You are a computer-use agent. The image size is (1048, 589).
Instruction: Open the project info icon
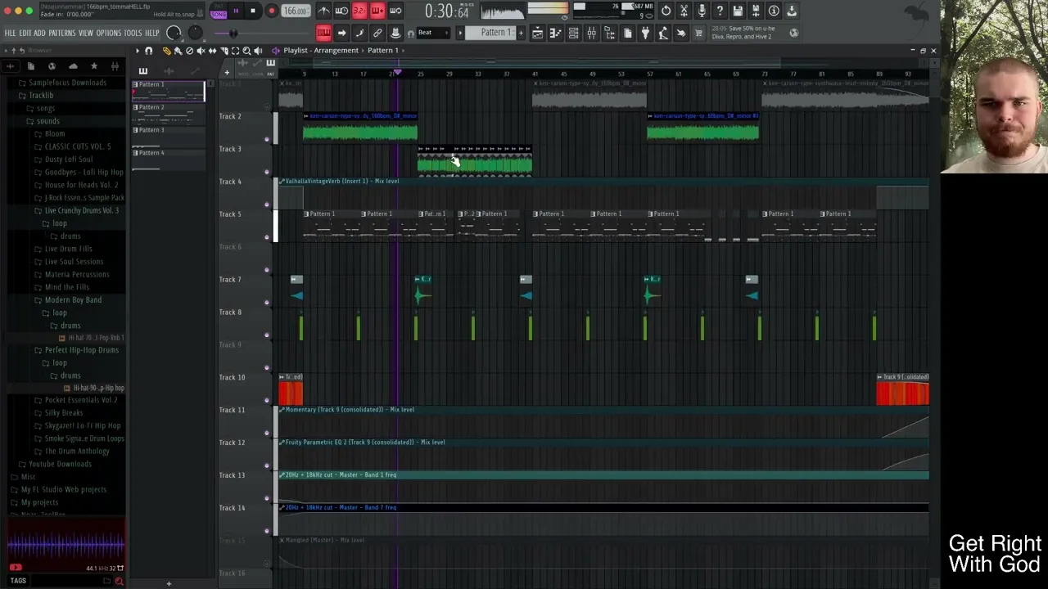[x=774, y=11]
